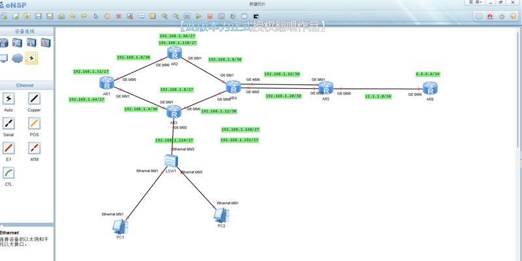Click the 192.168.1.192/27 label

pos(239,140)
